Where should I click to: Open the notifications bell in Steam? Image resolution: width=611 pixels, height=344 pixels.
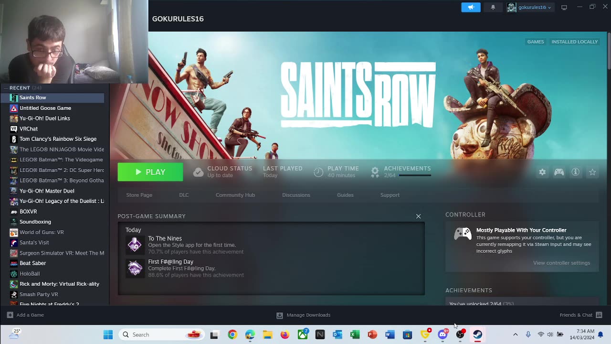pyautogui.click(x=493, y=7)
